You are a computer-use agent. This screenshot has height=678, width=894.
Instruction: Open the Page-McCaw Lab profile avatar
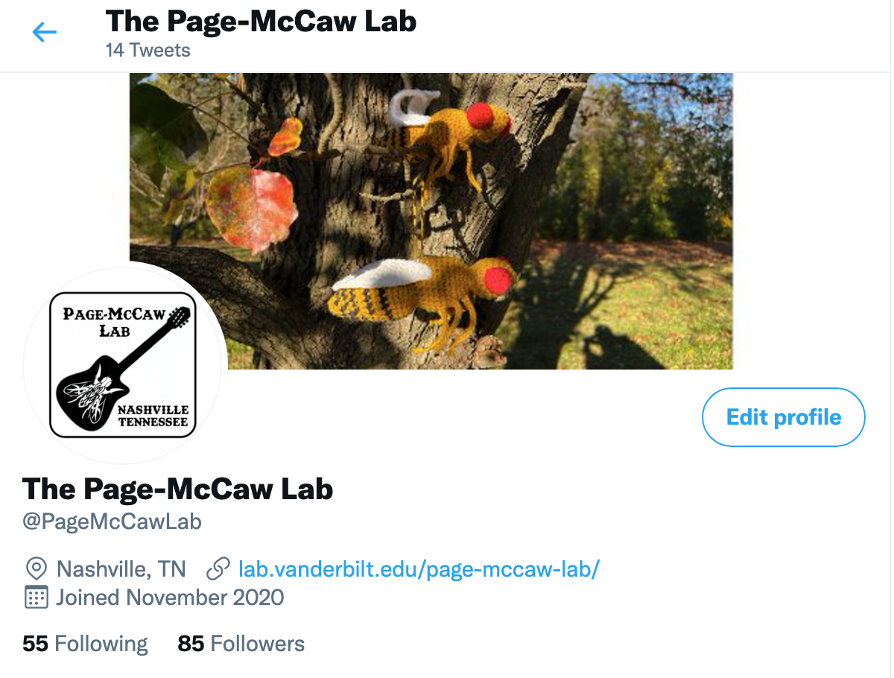pyautogui.click(x=123, y=364)
